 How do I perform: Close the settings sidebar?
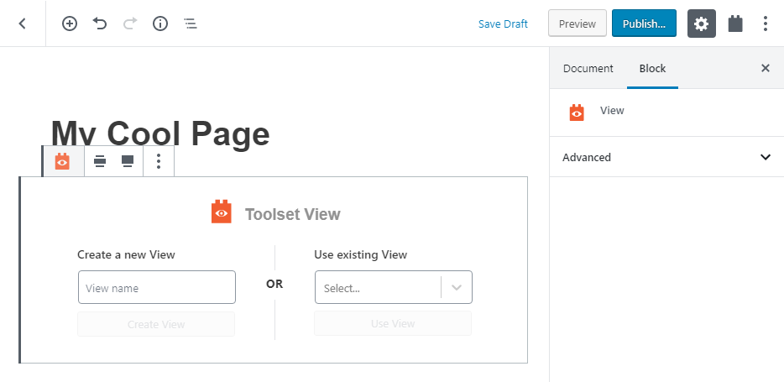pyautogui.click(x=766, y=68)
